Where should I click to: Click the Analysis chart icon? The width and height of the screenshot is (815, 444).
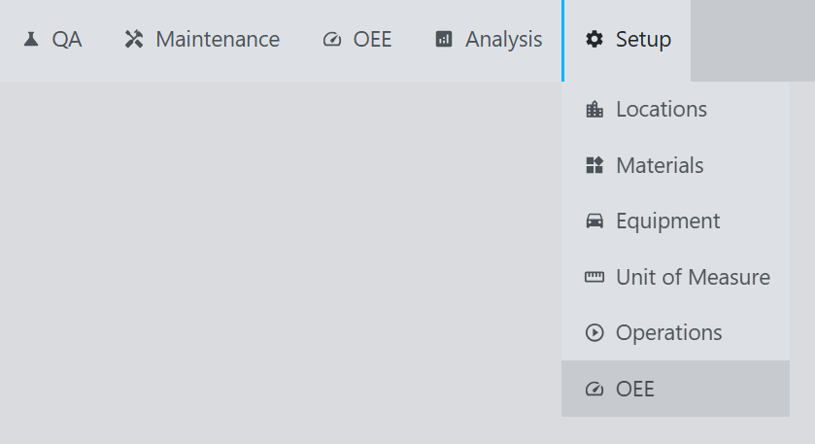coord(443,40)
